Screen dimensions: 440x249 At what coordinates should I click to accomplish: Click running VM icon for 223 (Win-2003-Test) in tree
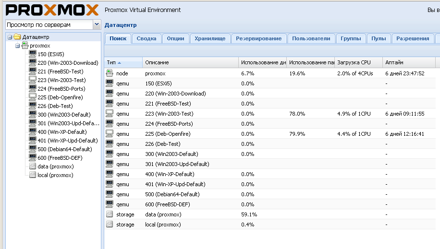(x=33, y=80)
